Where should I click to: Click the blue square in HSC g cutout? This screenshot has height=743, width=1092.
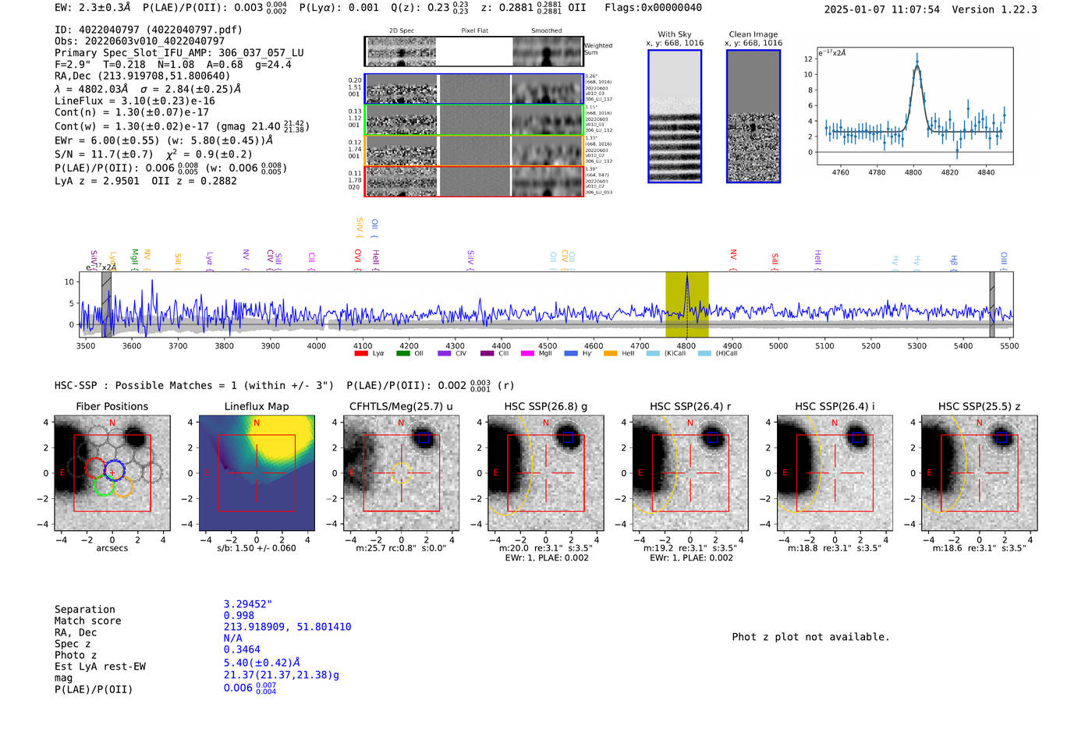click(568, 438)
